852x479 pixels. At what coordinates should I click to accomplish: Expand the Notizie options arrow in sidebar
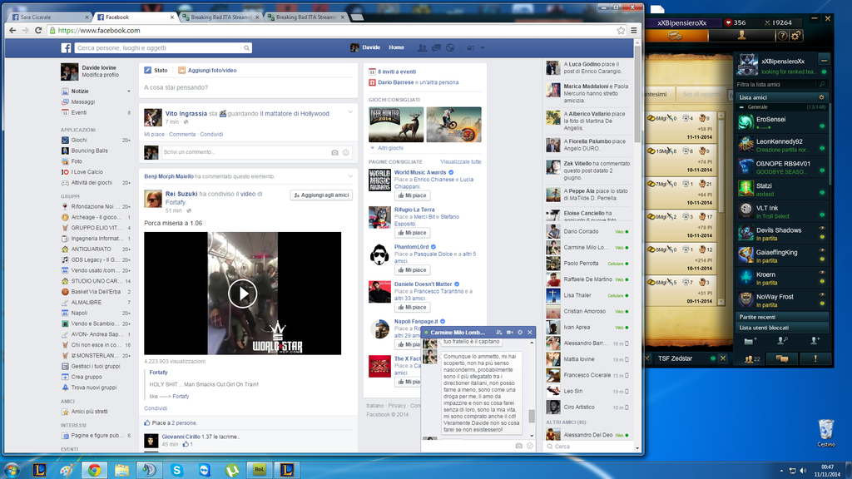(129, 91)
